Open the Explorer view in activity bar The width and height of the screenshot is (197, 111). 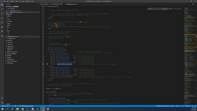pos(2,5)
